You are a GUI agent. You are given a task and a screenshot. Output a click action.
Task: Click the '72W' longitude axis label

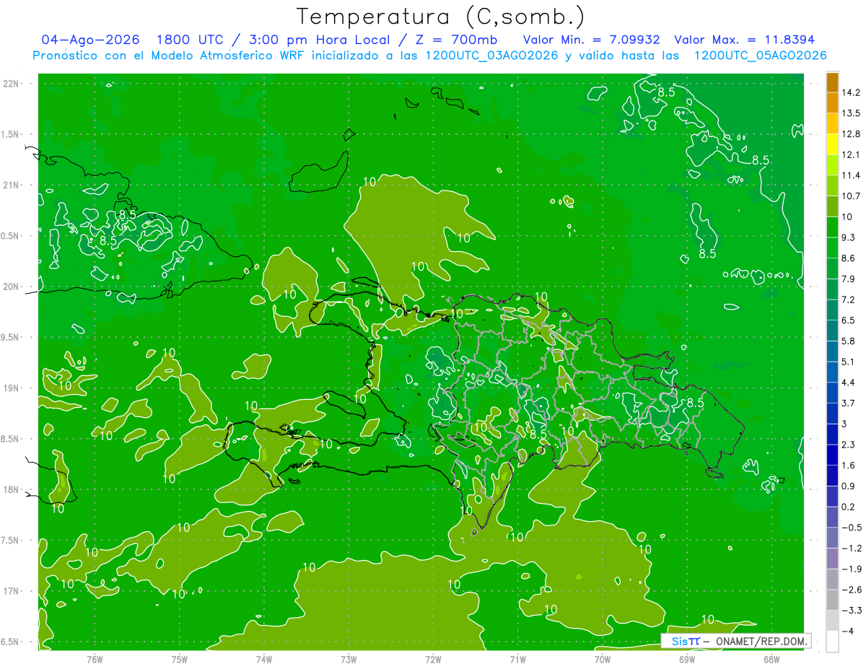(x=433, y=660)
